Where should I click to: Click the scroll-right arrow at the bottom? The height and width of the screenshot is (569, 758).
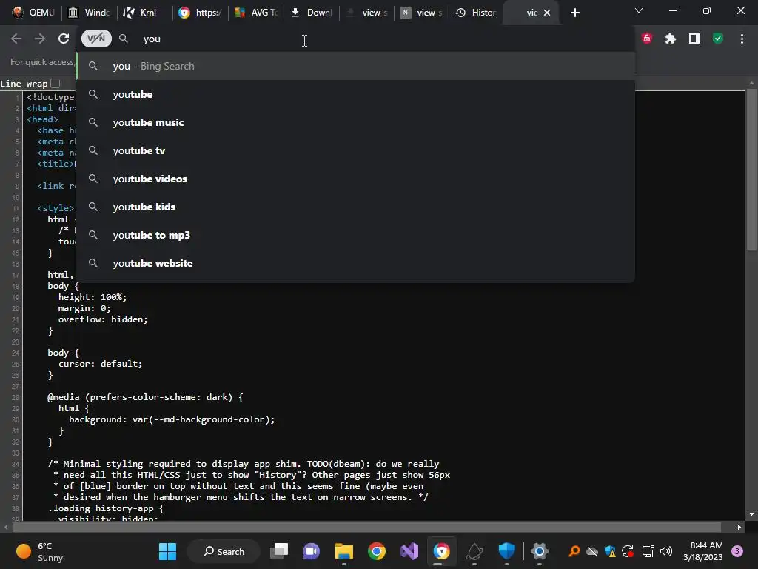tap(739, 527)
